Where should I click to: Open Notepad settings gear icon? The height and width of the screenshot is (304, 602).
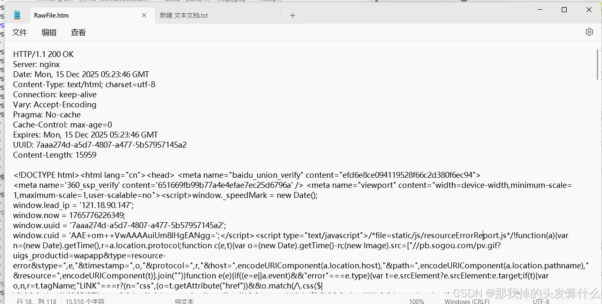point(589,32)
